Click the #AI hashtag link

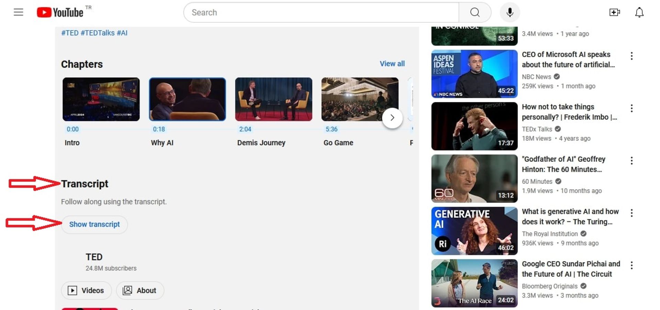(x=122, y=33)
